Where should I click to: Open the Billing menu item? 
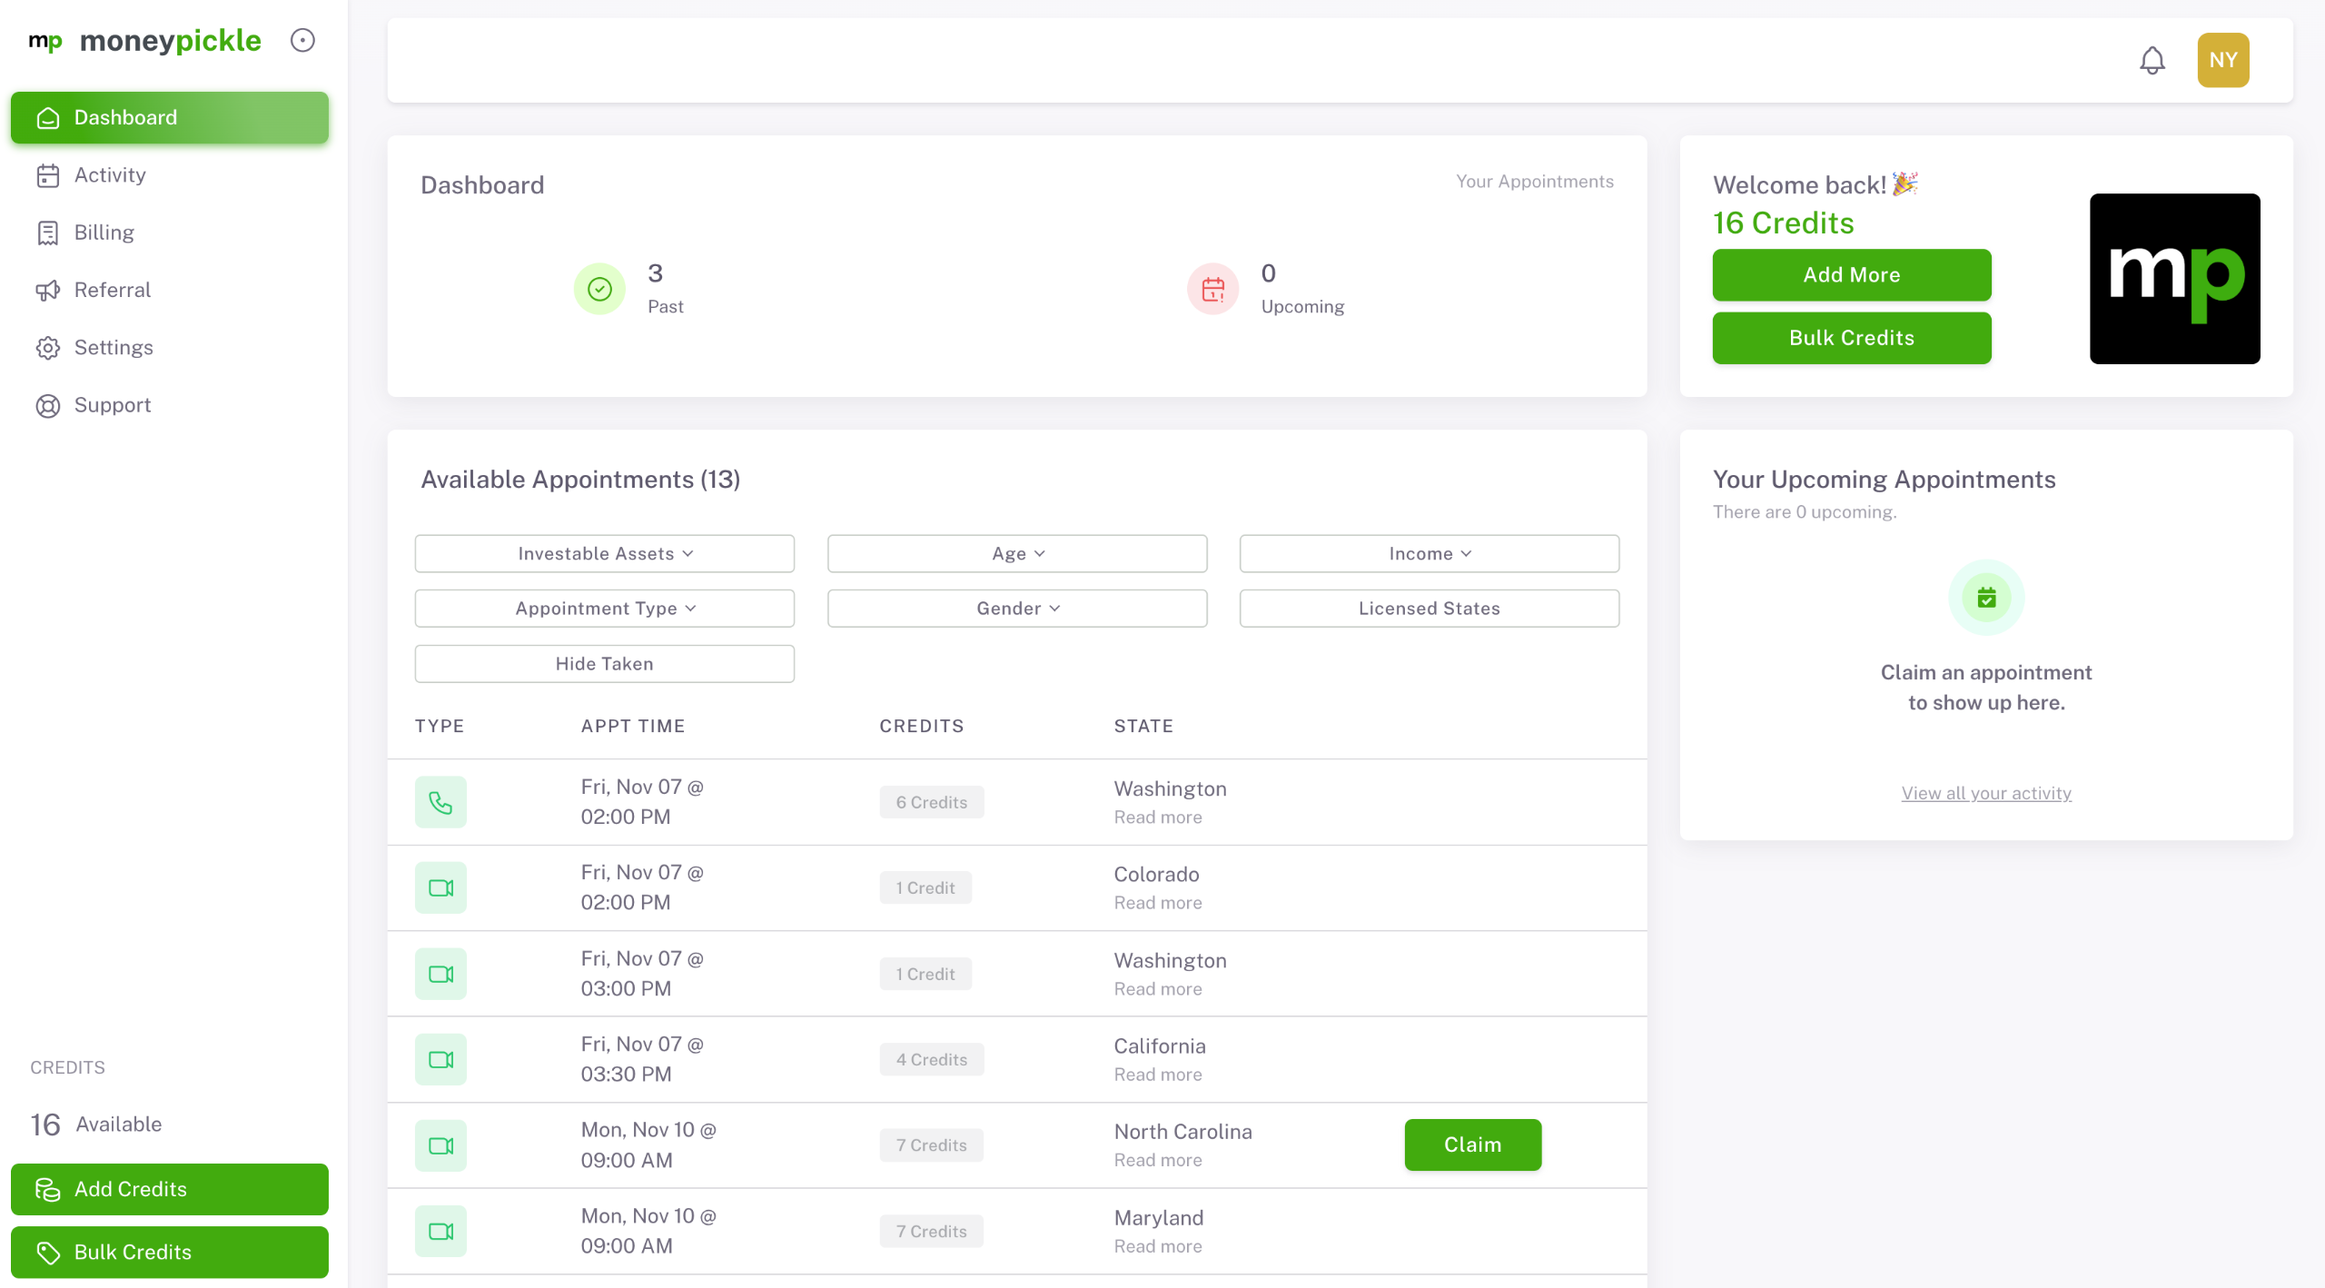[x=104, y=233]
